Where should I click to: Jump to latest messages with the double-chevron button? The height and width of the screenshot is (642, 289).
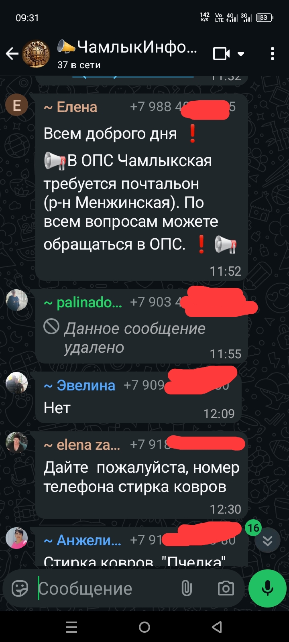click(x=267, y=541)
